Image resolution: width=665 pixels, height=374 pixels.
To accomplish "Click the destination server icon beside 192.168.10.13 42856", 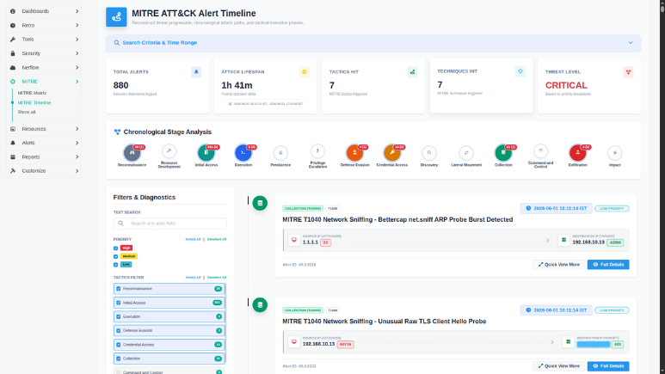I will pos(563,240).
